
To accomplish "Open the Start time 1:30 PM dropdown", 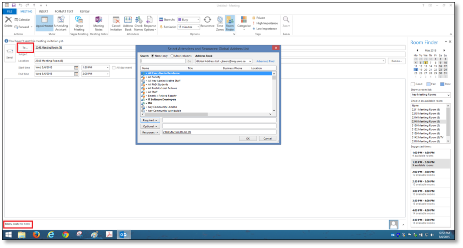I will click(107, 68).
